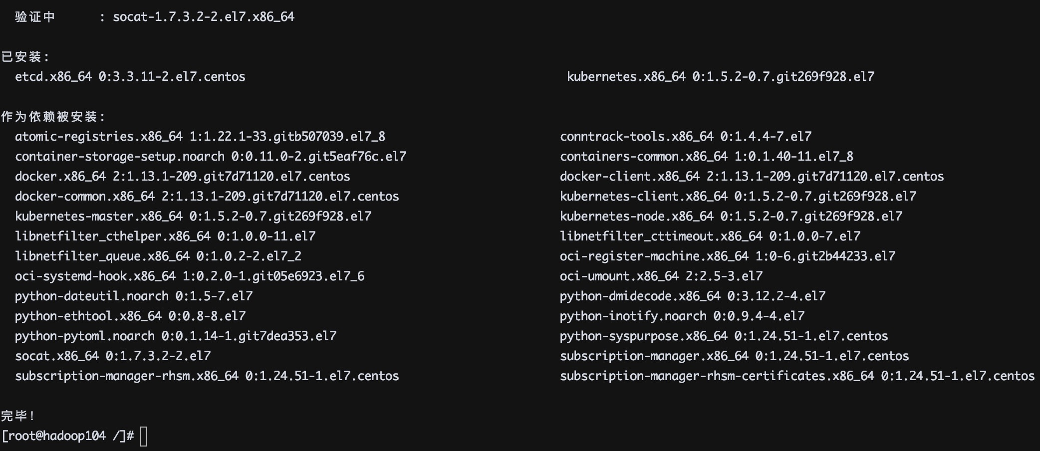Click the kubernetes.x86_64 installed package entry
The height and width of the screenshot is (451, 1040).
720,77
